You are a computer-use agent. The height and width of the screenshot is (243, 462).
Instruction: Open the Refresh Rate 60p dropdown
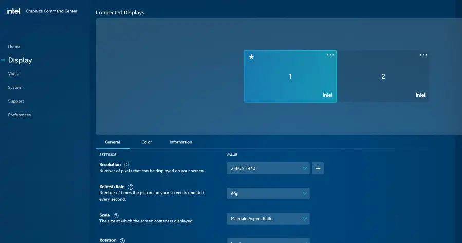[268, 194]
